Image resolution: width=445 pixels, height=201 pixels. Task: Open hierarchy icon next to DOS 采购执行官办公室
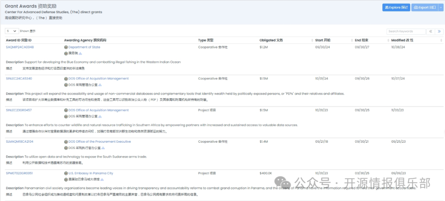[x=103, y=148]
